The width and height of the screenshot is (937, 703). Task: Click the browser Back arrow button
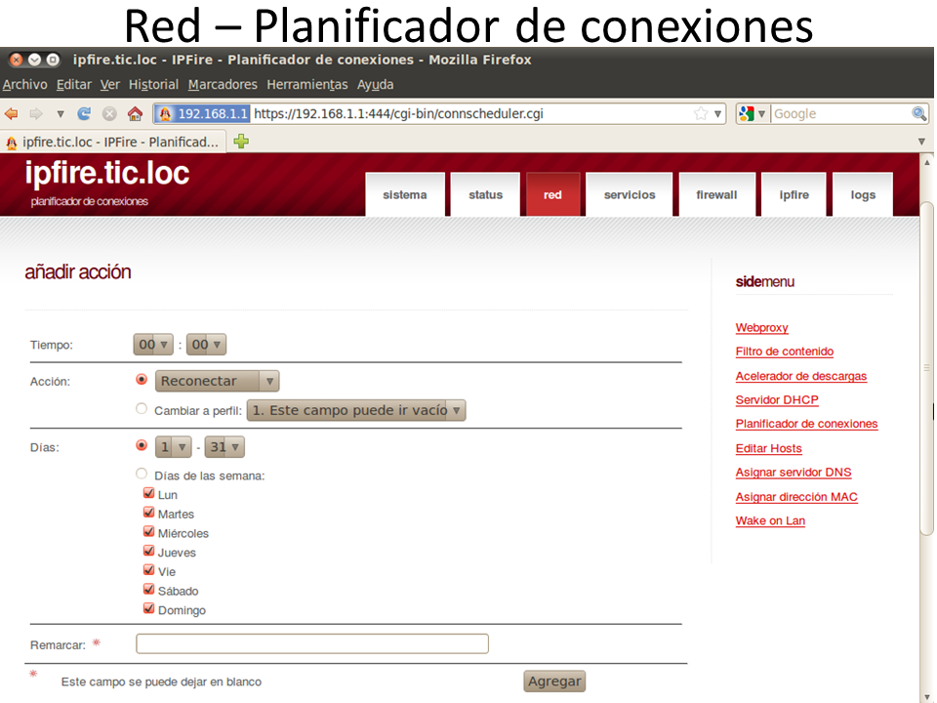click(12, 113)
